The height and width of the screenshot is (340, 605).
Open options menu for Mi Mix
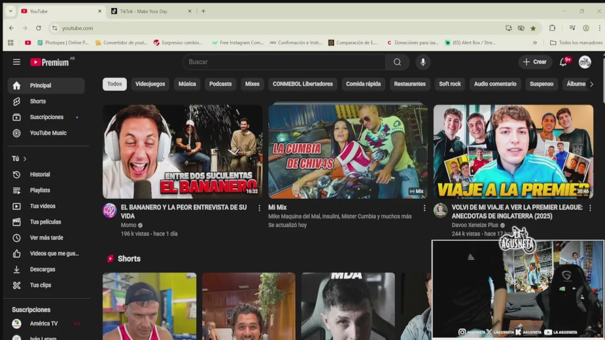[424, 208]
